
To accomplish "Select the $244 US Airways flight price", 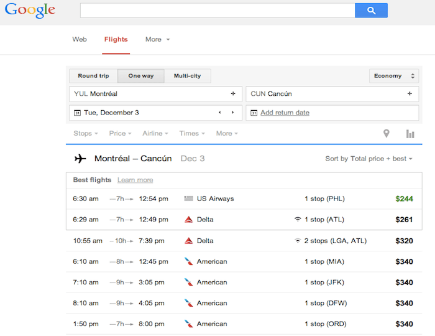I will coord(404,199).
